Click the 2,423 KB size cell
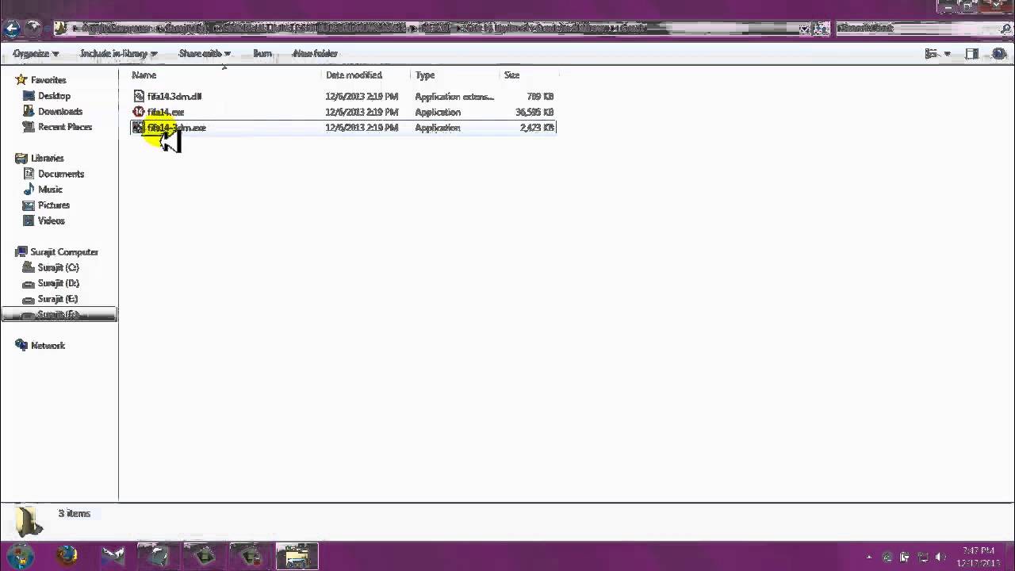This screenshot has height=571, width=1015. (x=537, y=128)
